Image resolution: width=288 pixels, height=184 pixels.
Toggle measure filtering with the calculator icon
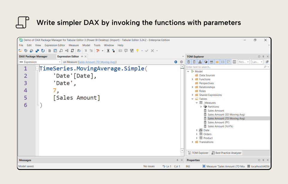coord(188,62)
